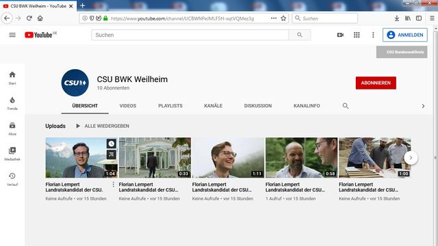The height and width of the screenshot is (246, 438).
Task: Close the CSU BWK Weilheim tab
Action: pyautogui.click(x=71, y=6)
